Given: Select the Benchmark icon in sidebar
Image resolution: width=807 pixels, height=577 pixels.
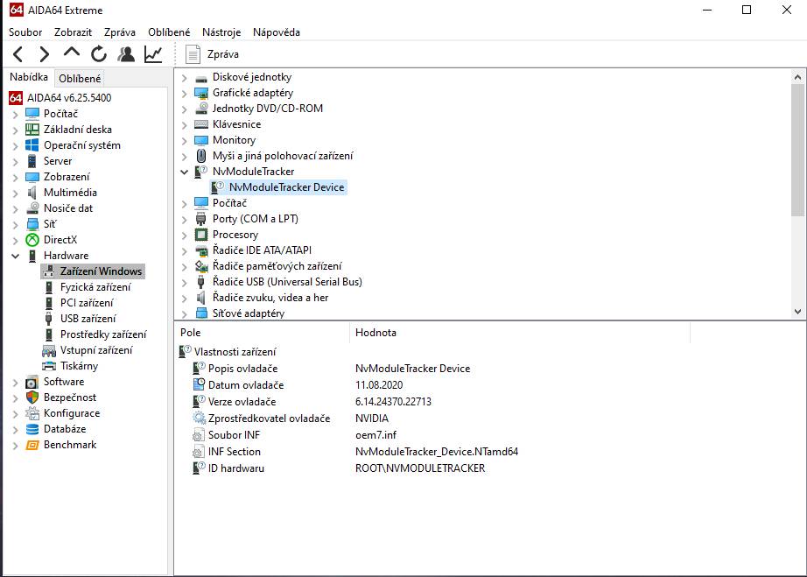Looking at the screenshot, I should coord(32,445).
